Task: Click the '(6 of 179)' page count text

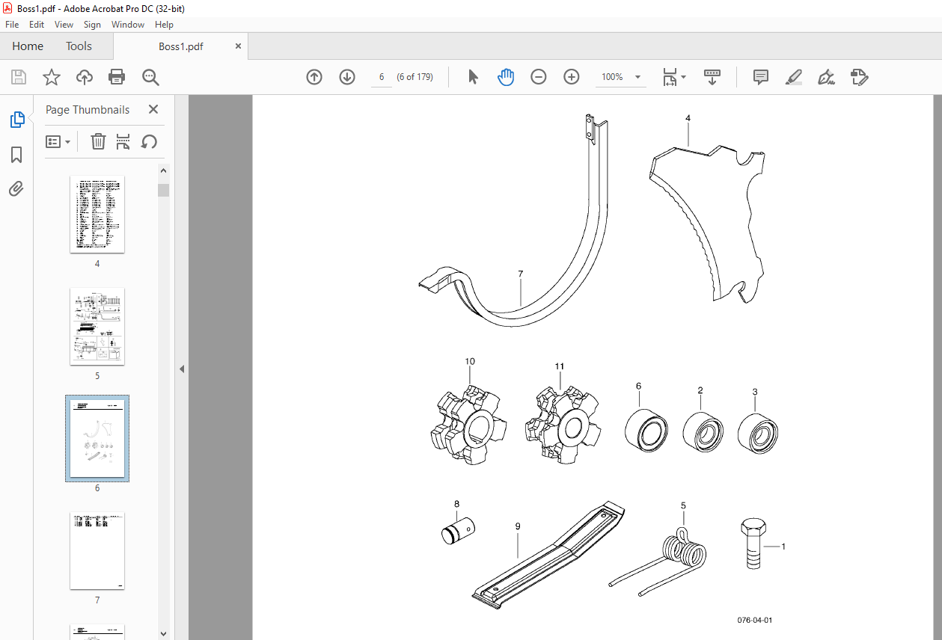Action: click(x=415, y=77)
